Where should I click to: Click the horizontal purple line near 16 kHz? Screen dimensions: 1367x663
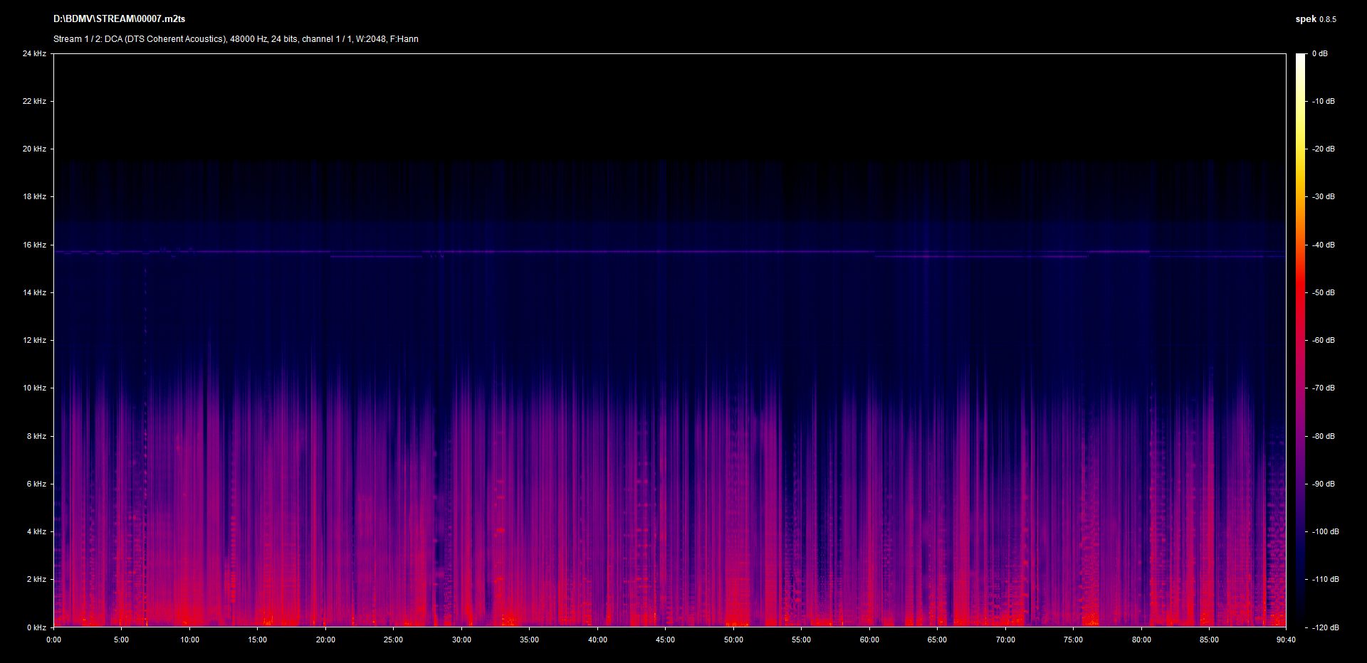605,252
